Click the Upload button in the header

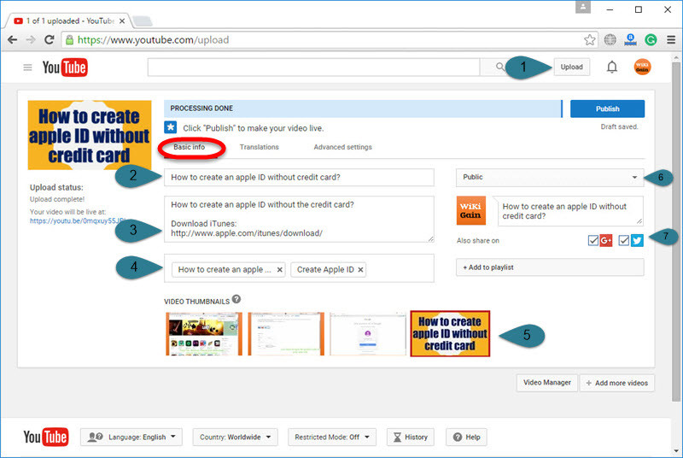(x=571, y=68)
